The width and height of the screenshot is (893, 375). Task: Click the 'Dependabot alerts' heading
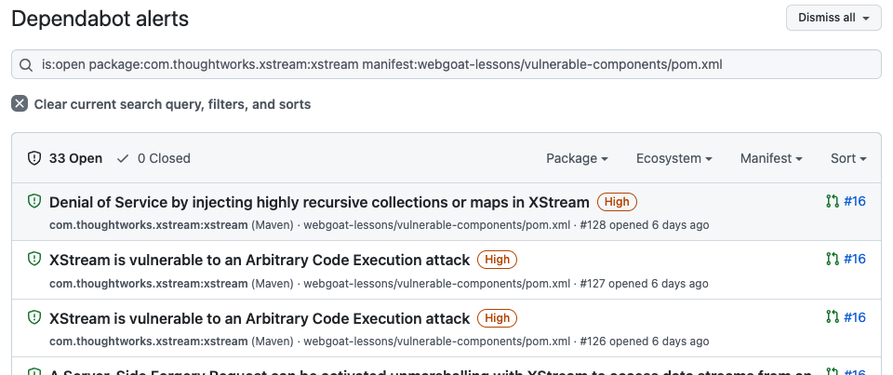(x=100, y=20)
